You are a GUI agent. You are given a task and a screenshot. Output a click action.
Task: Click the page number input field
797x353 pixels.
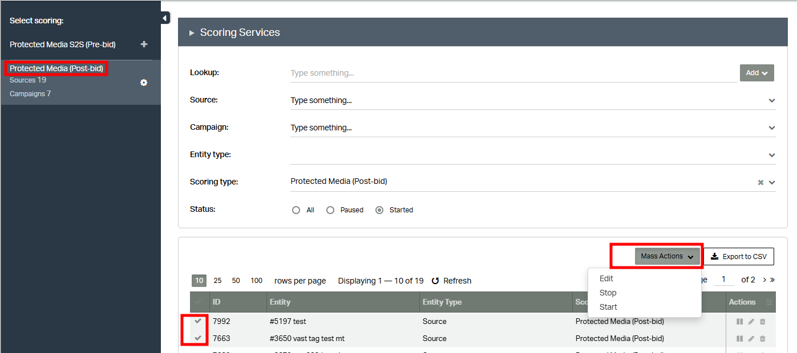724,280
